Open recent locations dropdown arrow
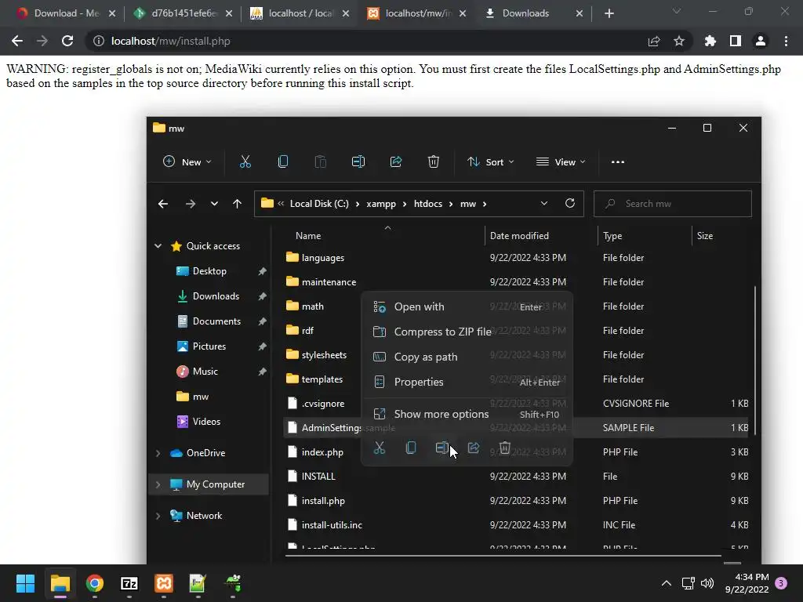803x602 pixels. pos(214,204)
